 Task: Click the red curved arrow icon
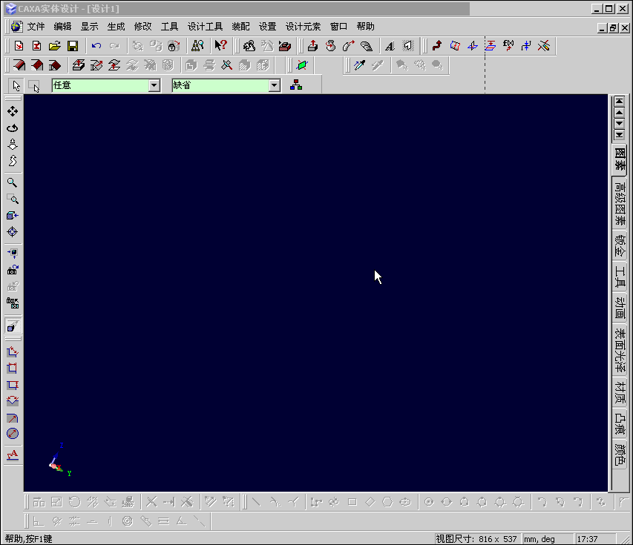coord(437,45)
